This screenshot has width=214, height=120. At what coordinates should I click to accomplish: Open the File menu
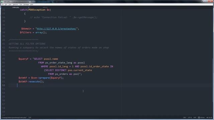3,4
